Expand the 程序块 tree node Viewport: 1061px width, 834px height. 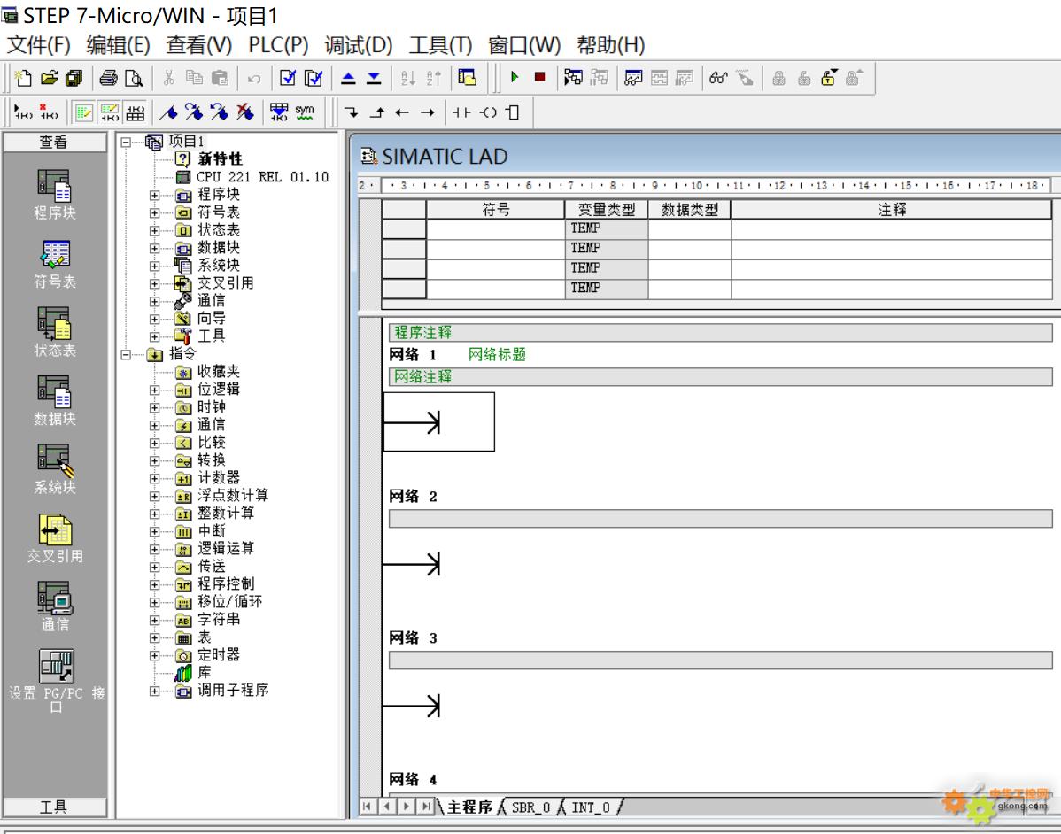(x=154, y=195)
